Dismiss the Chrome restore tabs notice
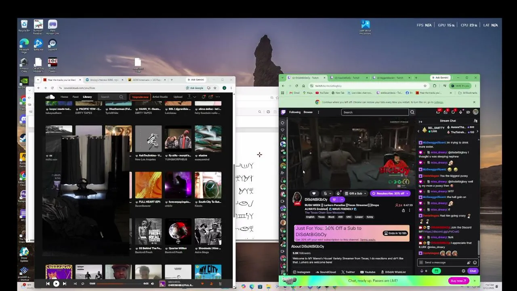Screen dimensions: 517x291 (x=474, y=102)
